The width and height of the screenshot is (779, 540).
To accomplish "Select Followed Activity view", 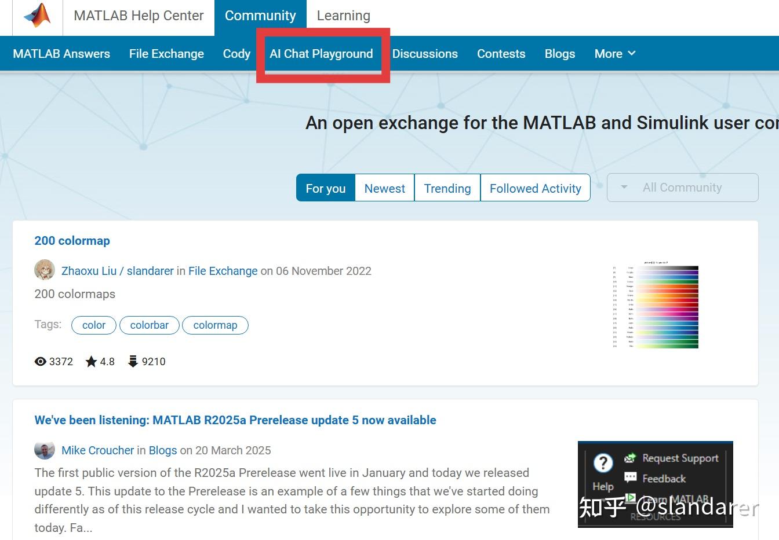I will tap(535, 188).
